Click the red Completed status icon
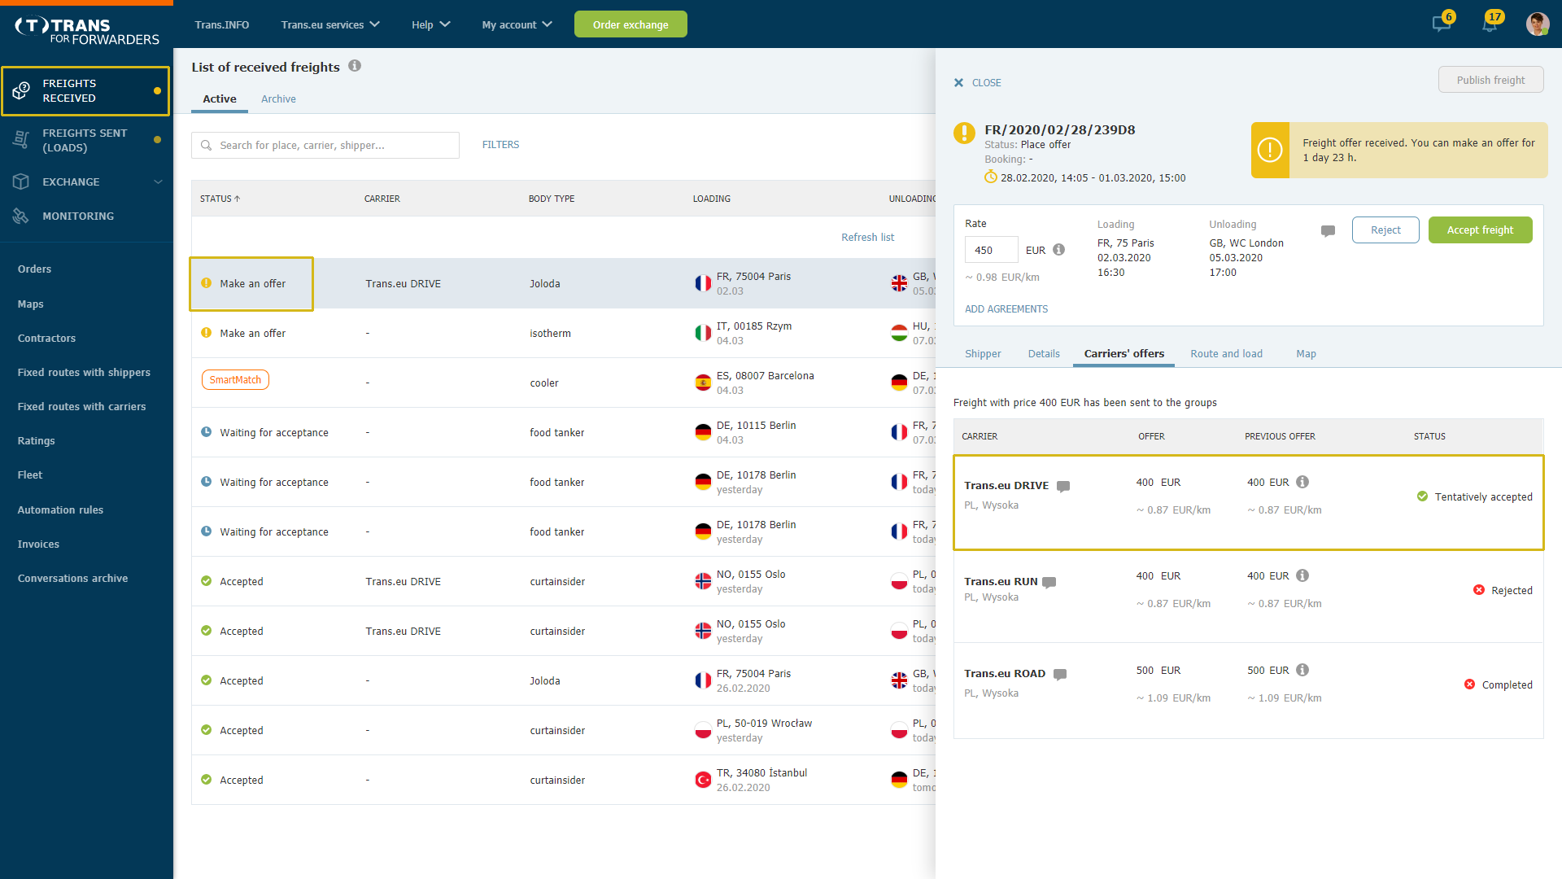This screenshot has height=879, width=1562. pos(1469,684)
